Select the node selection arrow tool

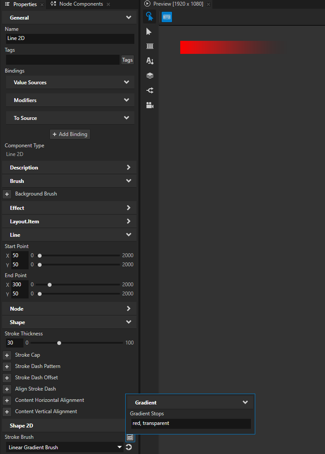149,31
